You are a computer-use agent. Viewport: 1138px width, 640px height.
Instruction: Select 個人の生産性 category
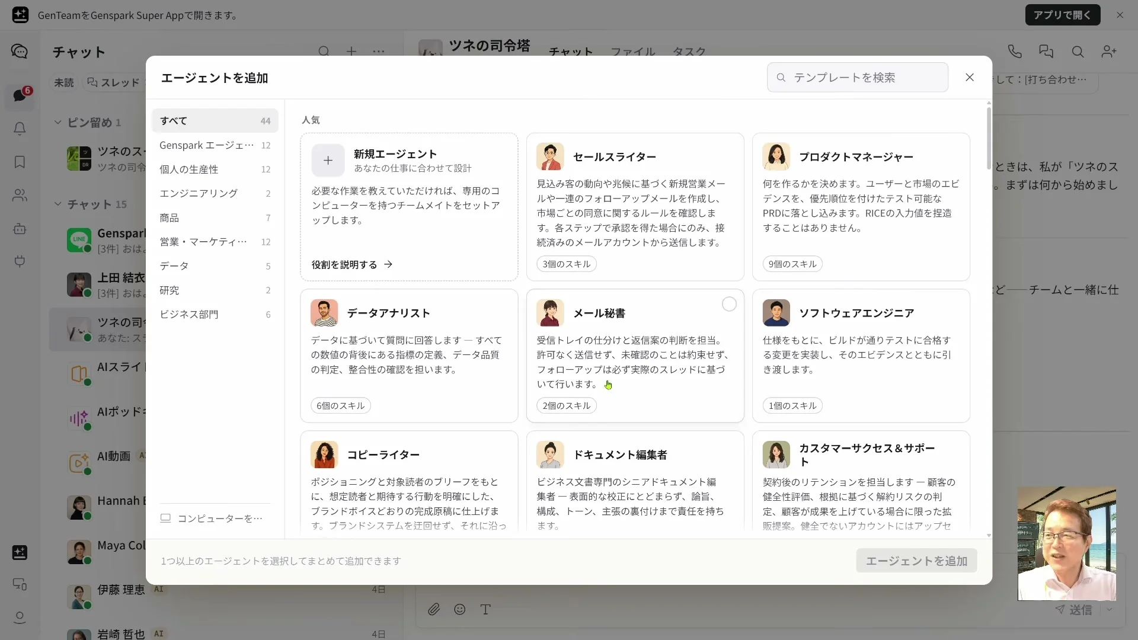click(x=215, y=169)
